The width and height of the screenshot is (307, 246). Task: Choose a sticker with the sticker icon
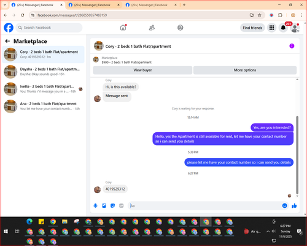tap(112, 205)
